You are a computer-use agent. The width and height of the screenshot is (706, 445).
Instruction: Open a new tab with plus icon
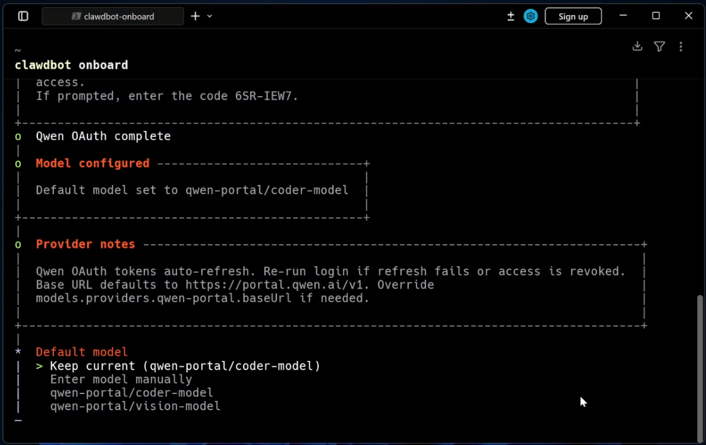click(x=195, y=16)
